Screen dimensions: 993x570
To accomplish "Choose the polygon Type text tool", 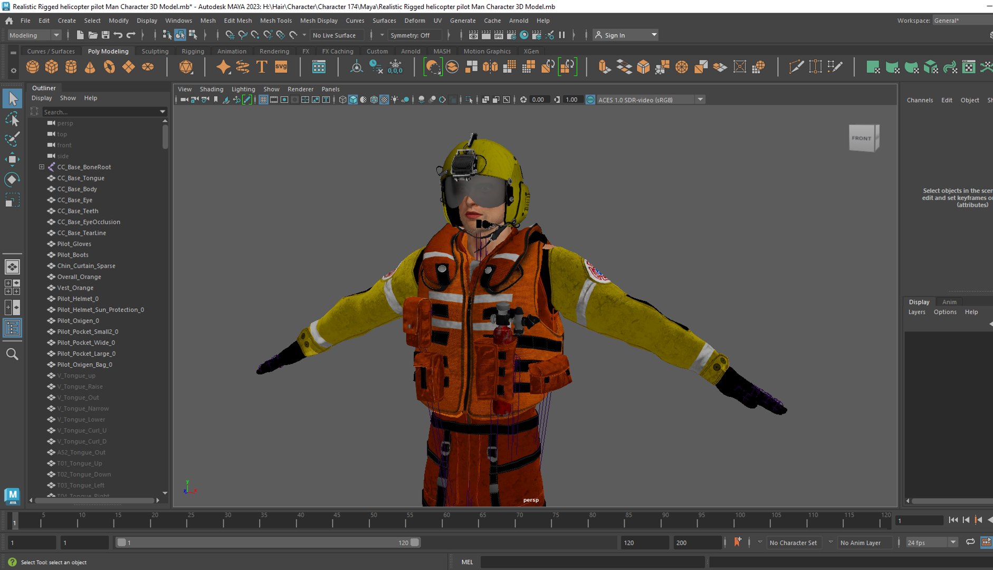I will pos(261,67).
